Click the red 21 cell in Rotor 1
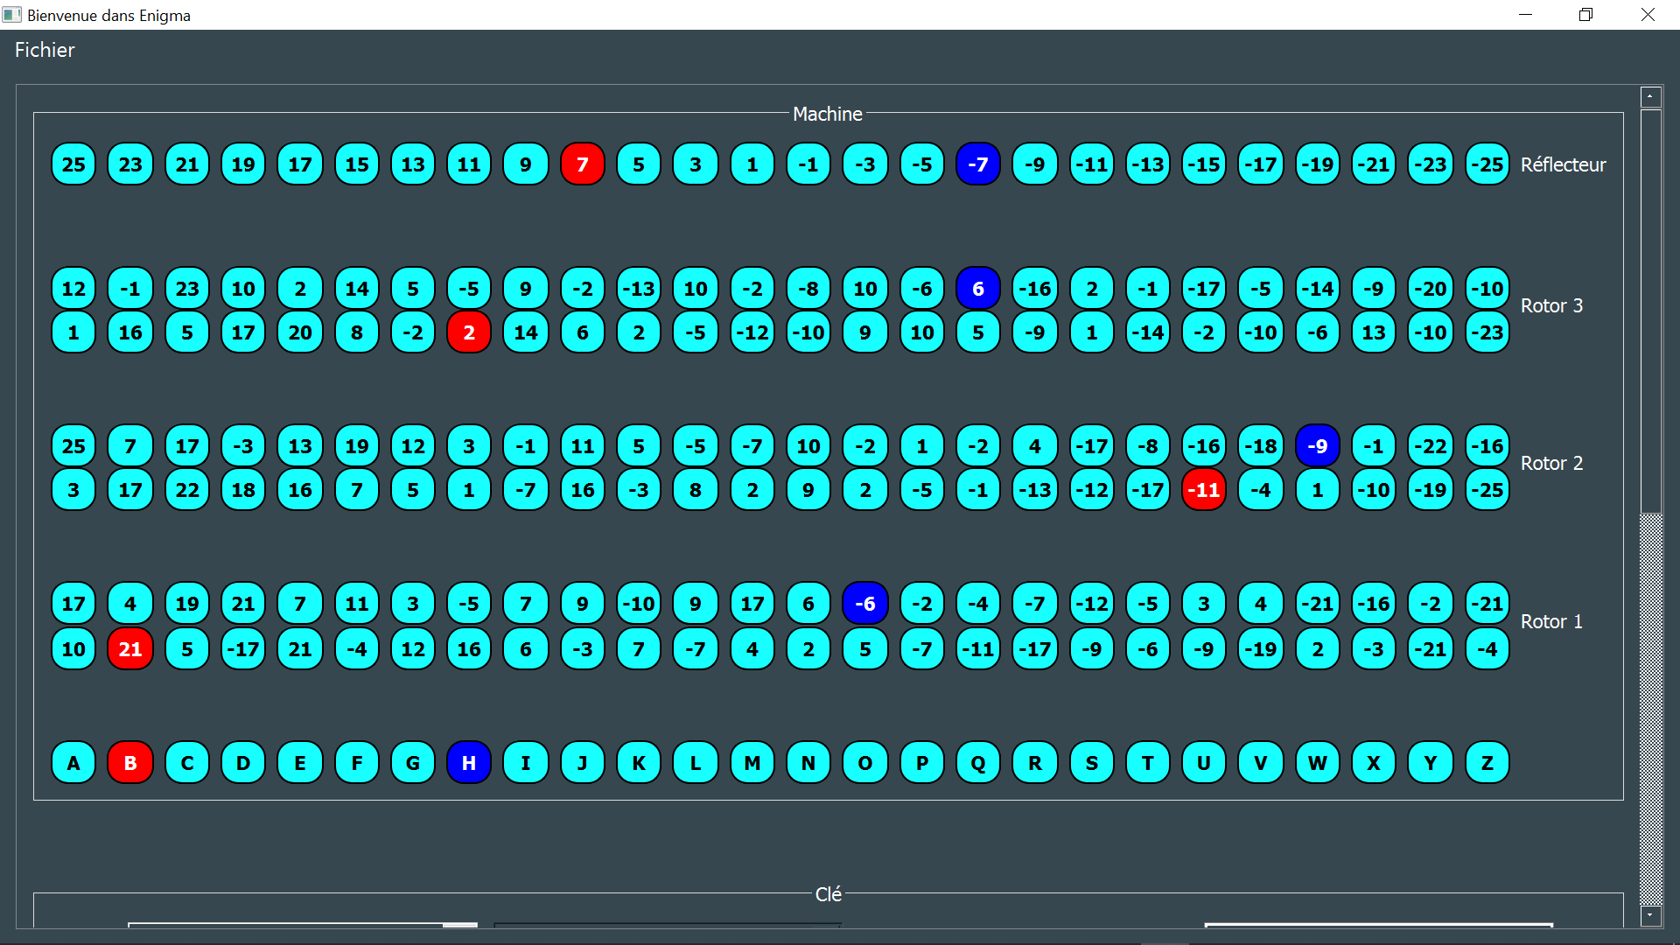Screen dimensions: 1680x945 click(129, 648)
